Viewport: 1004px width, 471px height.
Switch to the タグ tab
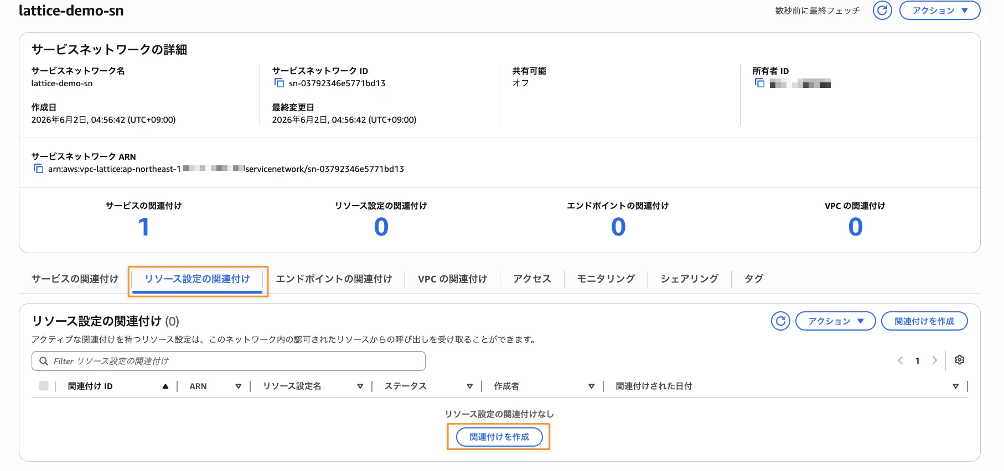(x=754, y=279)
